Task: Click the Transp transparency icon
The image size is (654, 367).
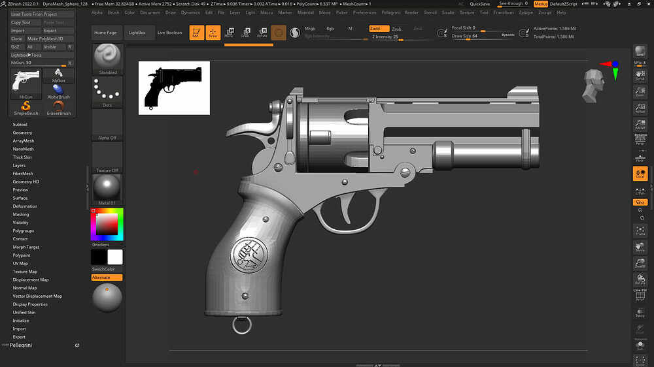Action: pos(640,312)
